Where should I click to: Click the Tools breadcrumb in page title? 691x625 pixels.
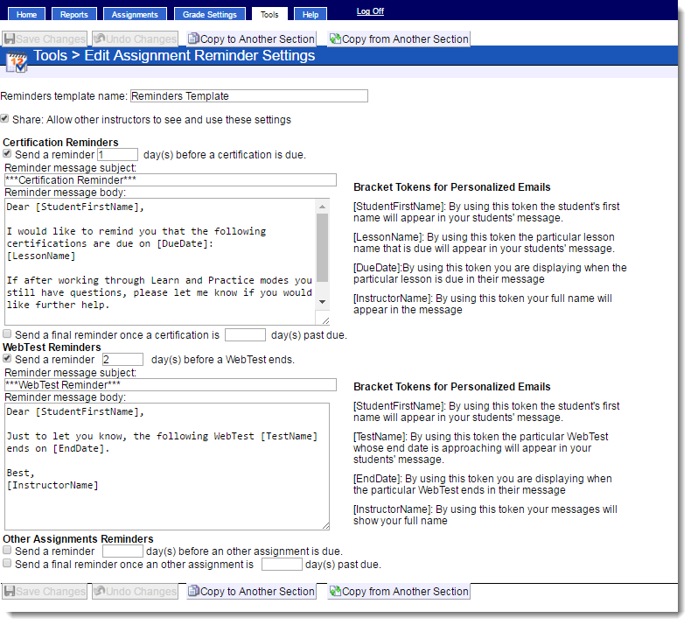pos(50,56)
